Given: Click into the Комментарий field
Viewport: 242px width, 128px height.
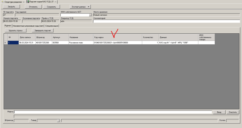Looking at the screenshot, I should [x=166, y=21].
